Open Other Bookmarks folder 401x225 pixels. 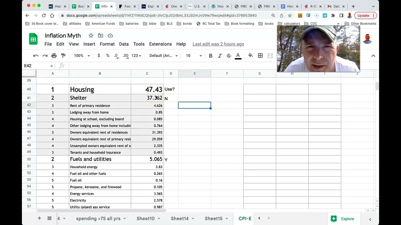pos(360,23)
